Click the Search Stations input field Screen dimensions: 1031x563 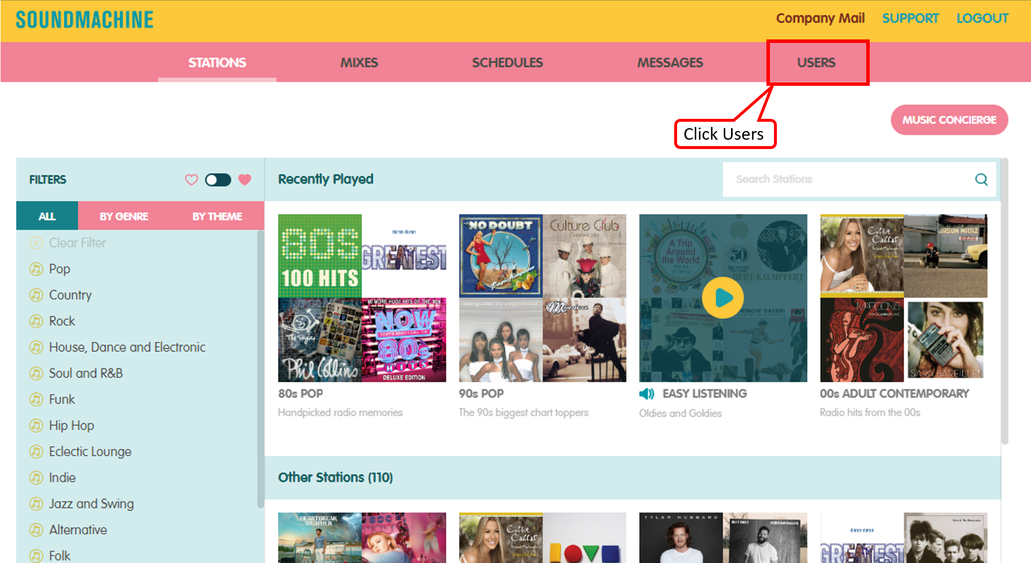[859, 180]
